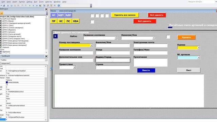Screen dimensions: 217x122
Task: Click the blue Help question mark icon
Action: (59, 5)
